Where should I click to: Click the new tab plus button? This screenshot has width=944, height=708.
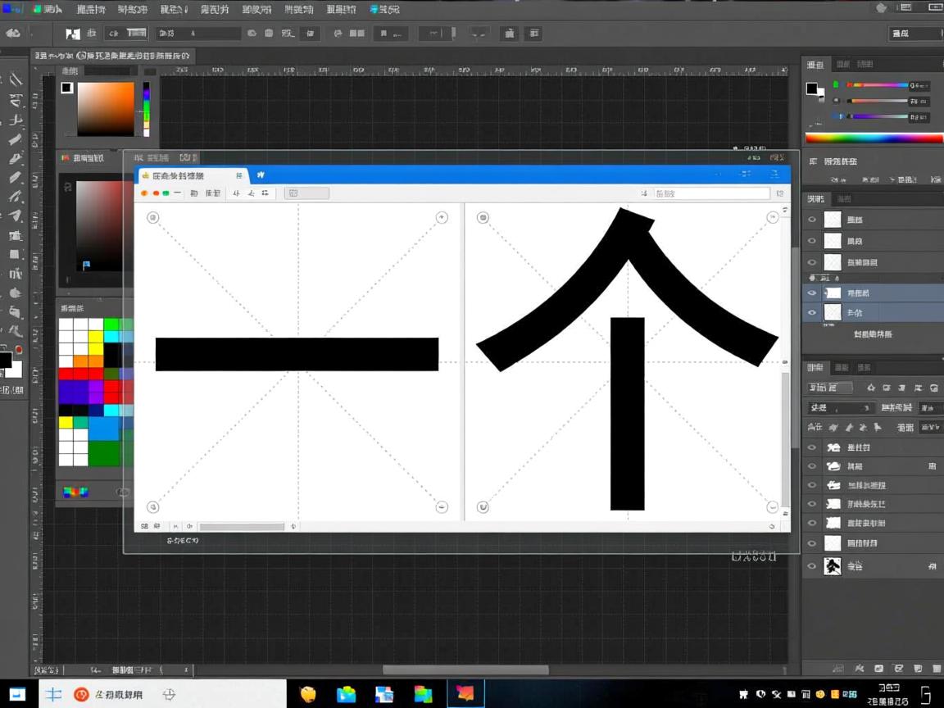[x=260, y=175]
